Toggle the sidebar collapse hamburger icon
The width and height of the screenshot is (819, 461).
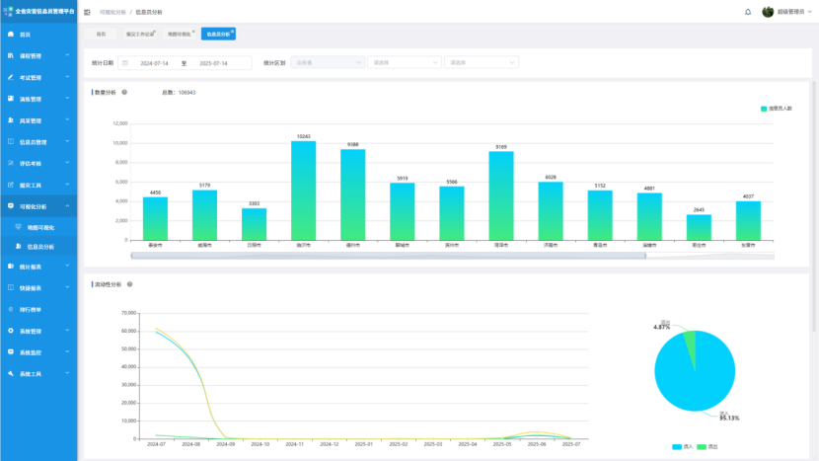(87, 12)
